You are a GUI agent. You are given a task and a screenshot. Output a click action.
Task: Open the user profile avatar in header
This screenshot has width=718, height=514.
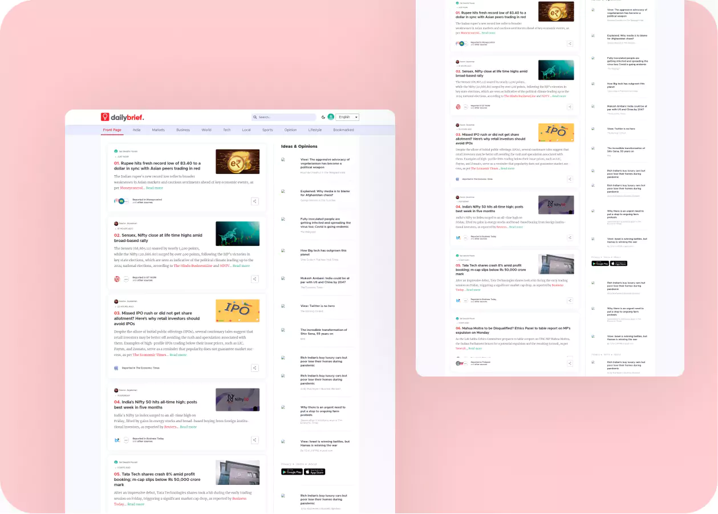[x=331, y=117]
